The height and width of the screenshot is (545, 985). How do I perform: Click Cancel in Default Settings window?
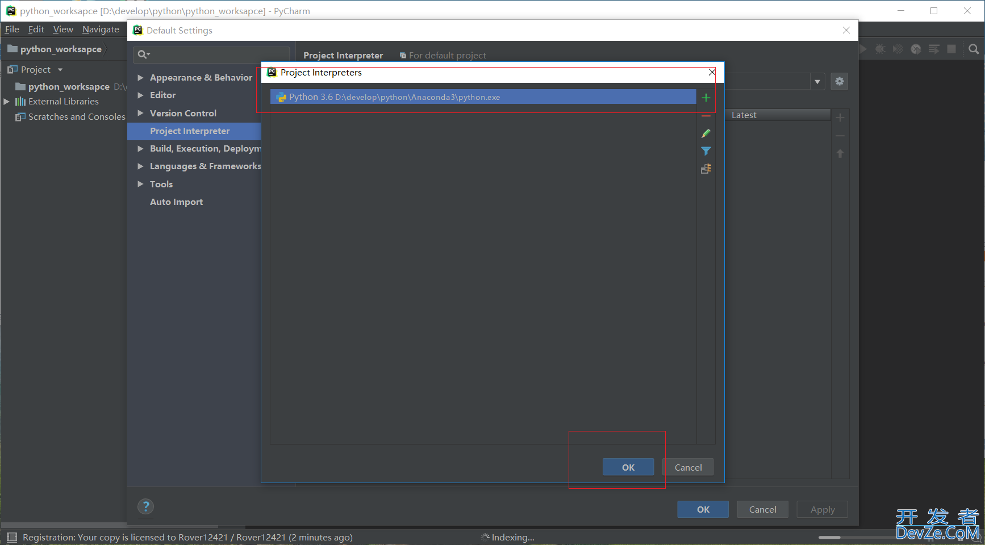click(762, 509)
